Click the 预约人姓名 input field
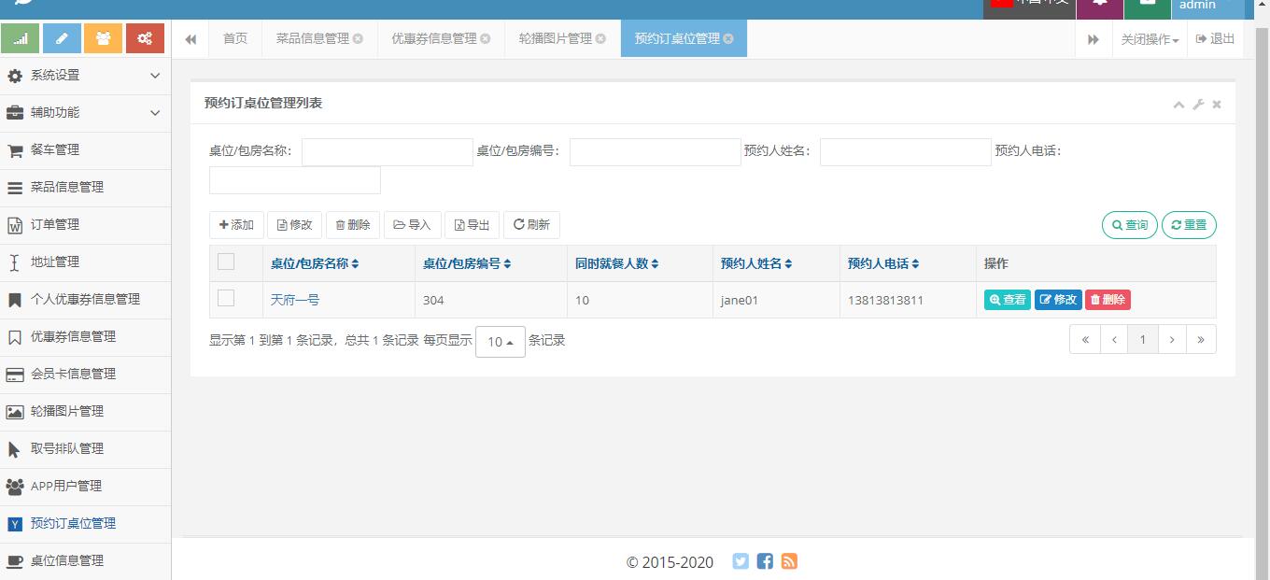This screenshot has height=580, width=1270. click(905, 151)
